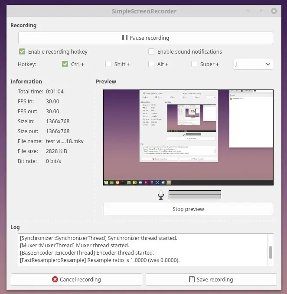Image resolution: width=287 pixels, height=294 pixels.
Task: Minimize the SimpleScreenRecorder window
Action: pyautogui.click(x=248, y=11)
